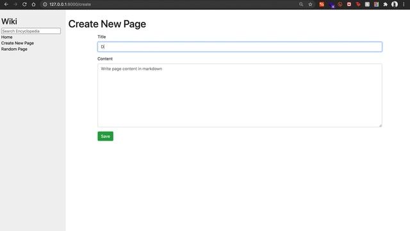Viewport: 410px width, 231px height.
Task: Click the zoom magnifier icon in address bar
Action: (x=301, y=4)
